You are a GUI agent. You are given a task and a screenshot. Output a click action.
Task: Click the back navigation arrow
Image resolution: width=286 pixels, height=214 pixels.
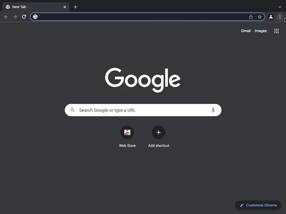pos(6,17)
